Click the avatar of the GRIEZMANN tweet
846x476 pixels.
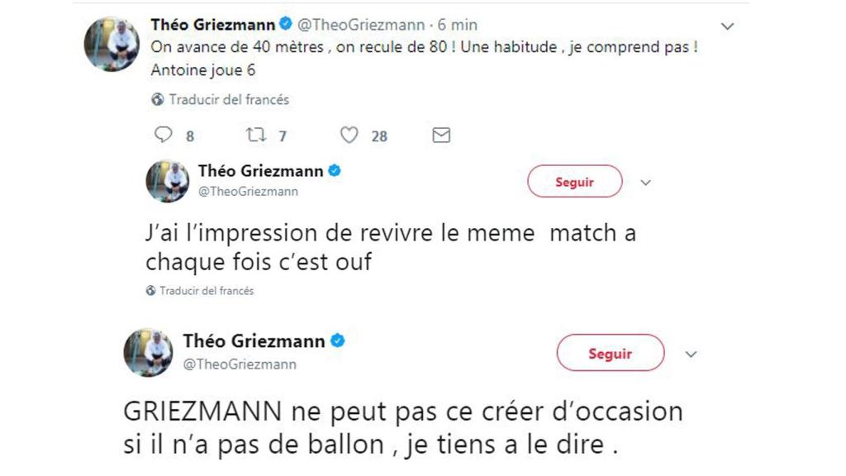click(149, 351)
